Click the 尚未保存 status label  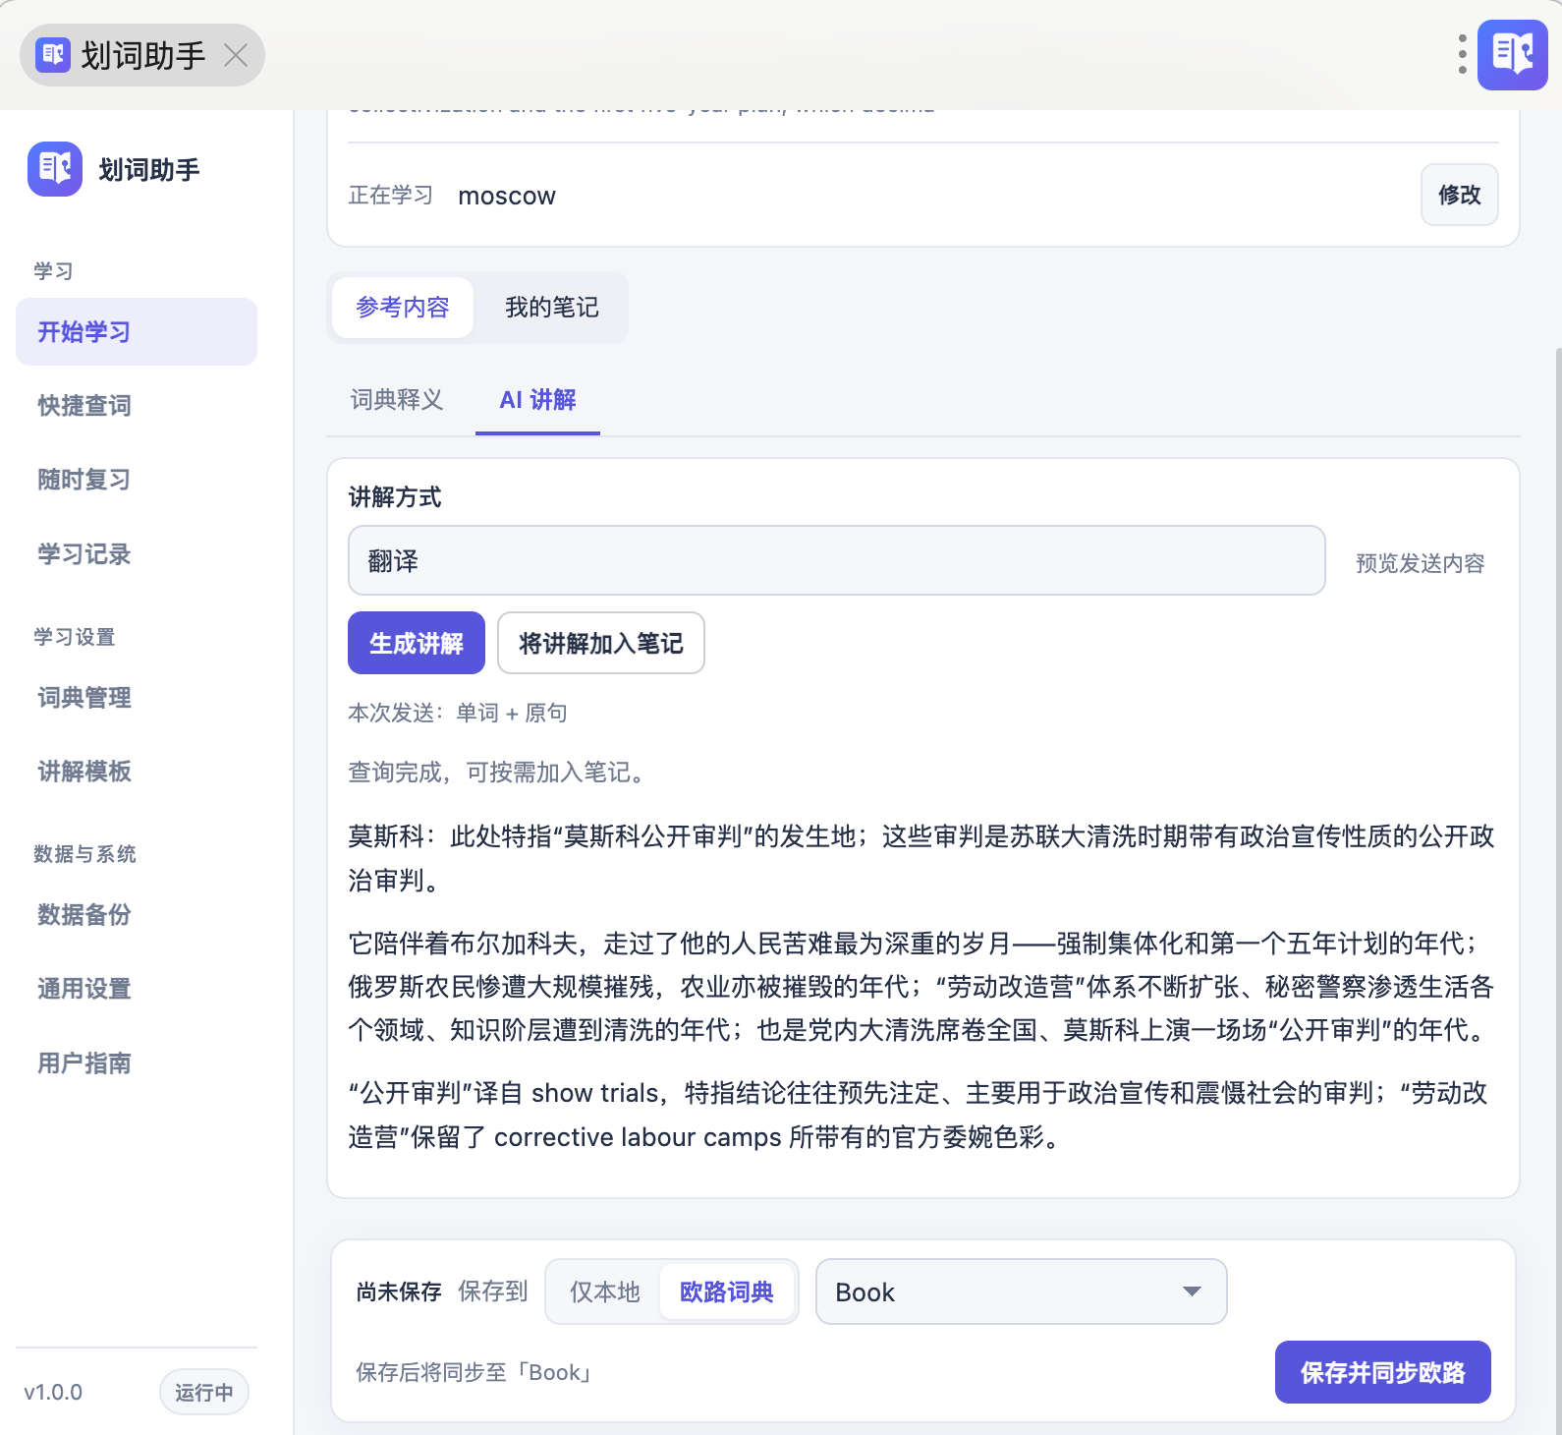[399, 1291]
